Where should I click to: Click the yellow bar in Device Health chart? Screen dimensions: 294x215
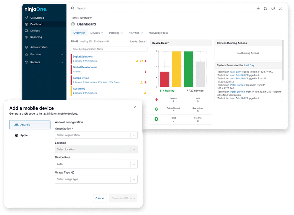177,69
